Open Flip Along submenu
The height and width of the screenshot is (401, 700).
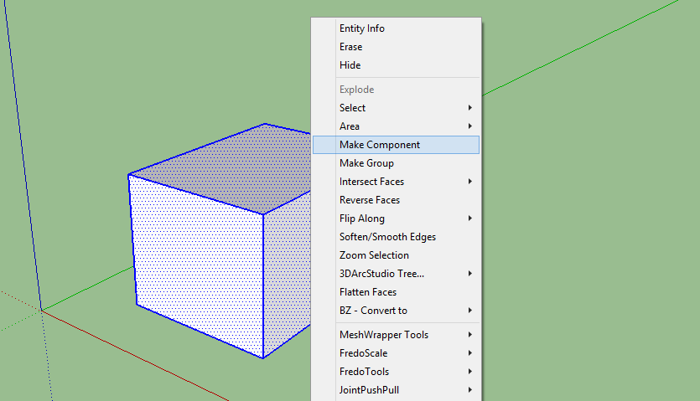(396, 218)
